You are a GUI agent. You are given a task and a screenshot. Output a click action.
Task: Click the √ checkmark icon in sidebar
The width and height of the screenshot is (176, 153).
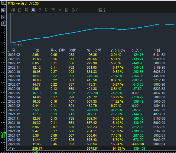(4, 17)
